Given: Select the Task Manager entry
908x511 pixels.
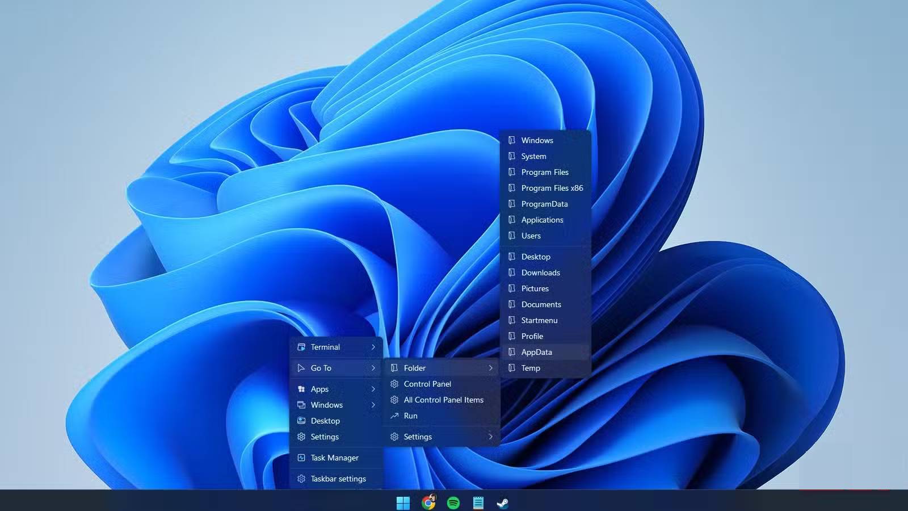Looking at the screenshot, I should (x=334, y=457).
